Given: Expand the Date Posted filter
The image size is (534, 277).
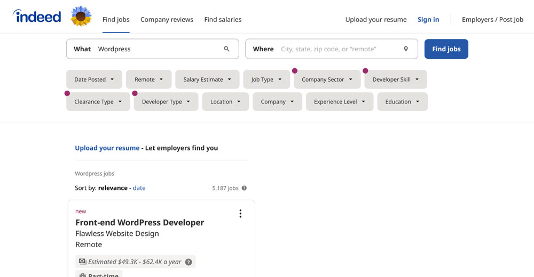Looking at the screenshot, I should (x=94, y=80).
